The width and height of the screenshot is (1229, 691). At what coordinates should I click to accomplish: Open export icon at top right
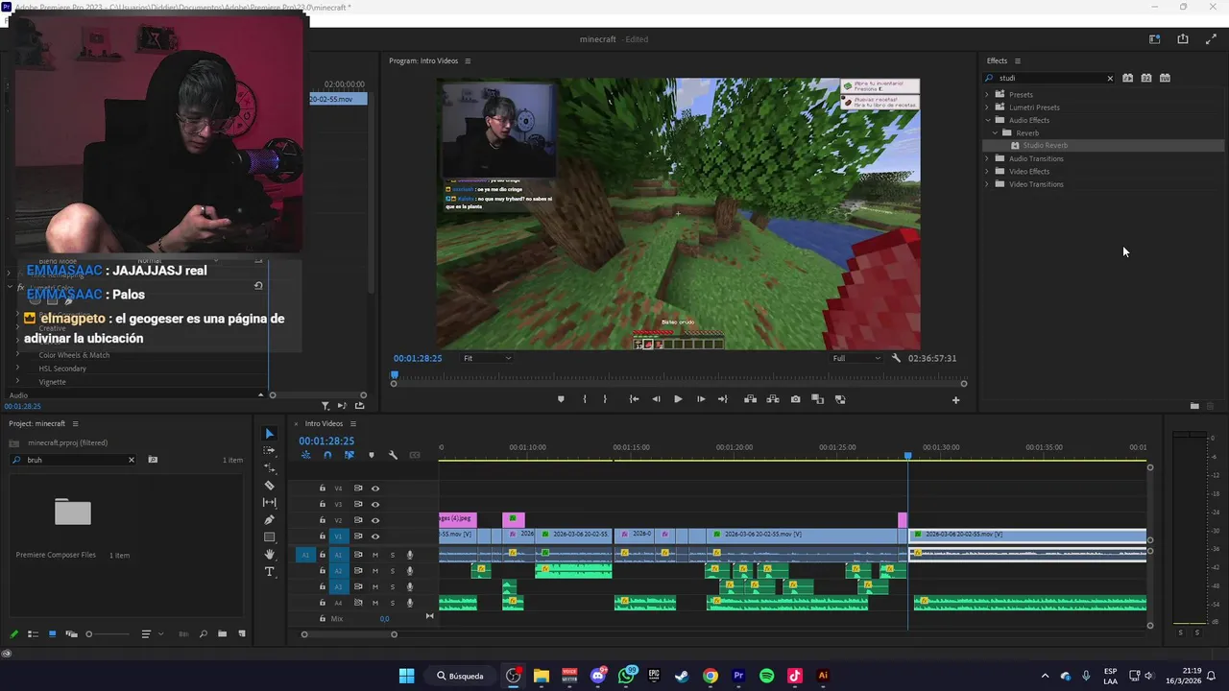pyautogui.click(x=1183, y=39)
